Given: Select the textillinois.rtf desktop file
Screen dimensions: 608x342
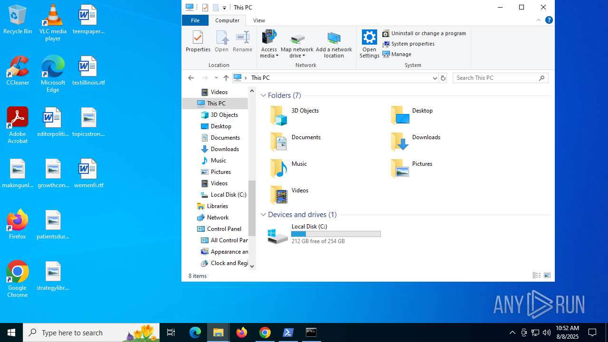Looking at the screenshot, I should click(x=88, y=71).
